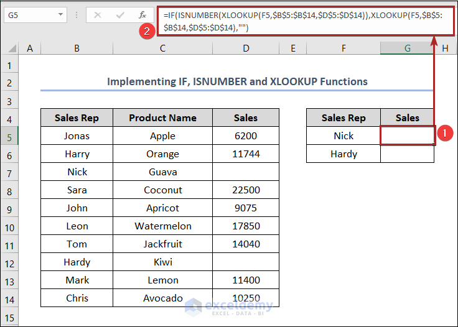Click the Enter checkmark icon in formula bar

click(x=120, y=15)
